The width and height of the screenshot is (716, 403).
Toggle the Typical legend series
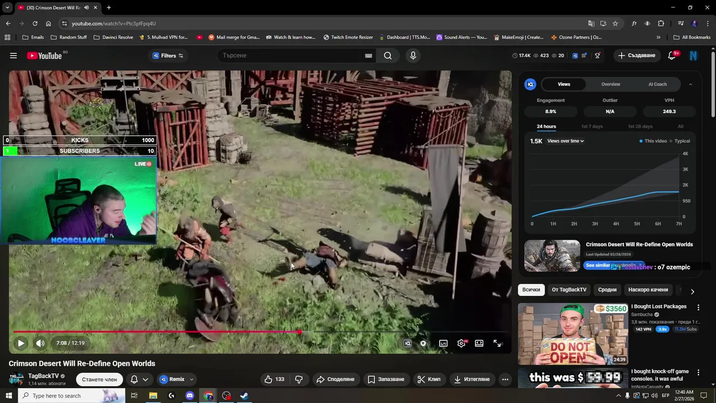click(x=680, y=141)
